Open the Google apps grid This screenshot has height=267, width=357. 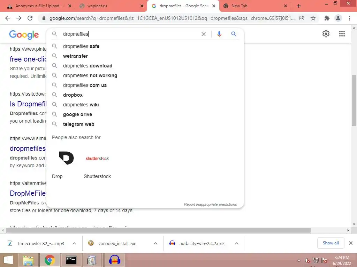(x=342, y=34)
